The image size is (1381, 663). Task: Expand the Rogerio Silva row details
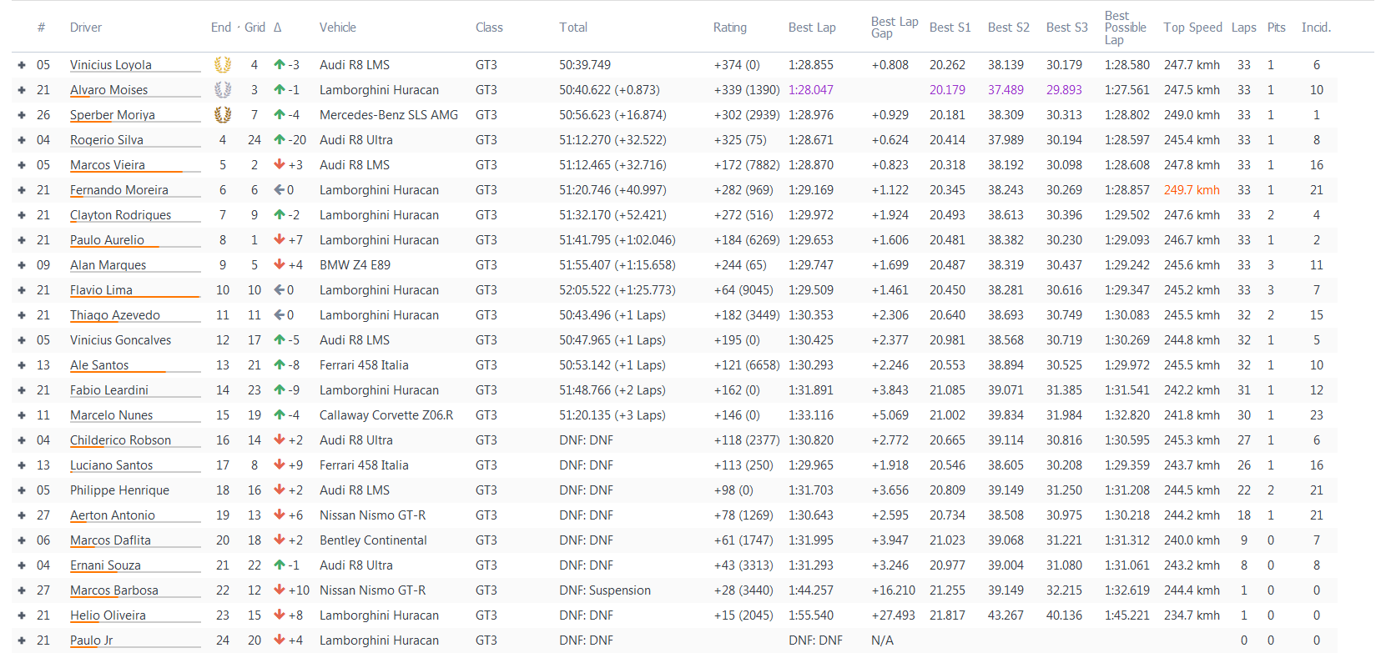coord(22,140)
